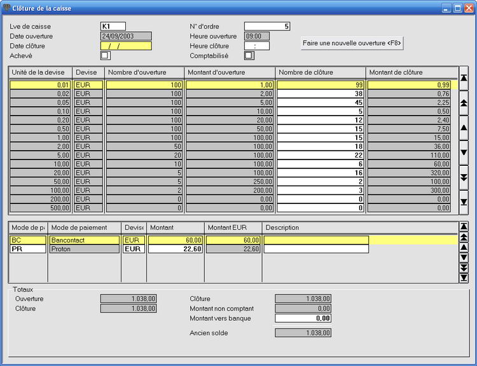Click the Montant EUR column header

tap(233, 227)
